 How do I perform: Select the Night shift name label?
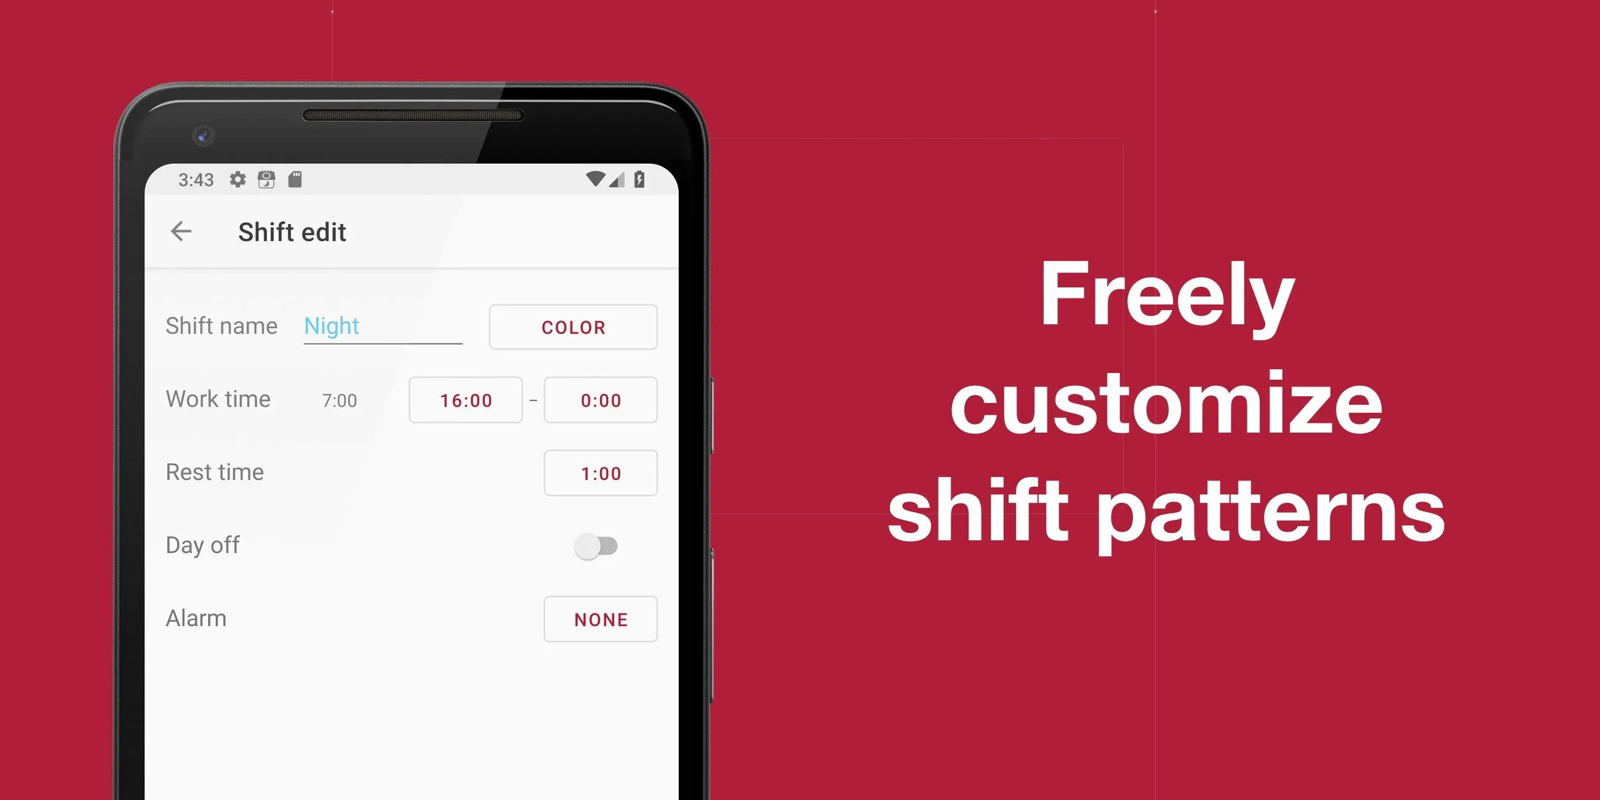click(333, 326)
